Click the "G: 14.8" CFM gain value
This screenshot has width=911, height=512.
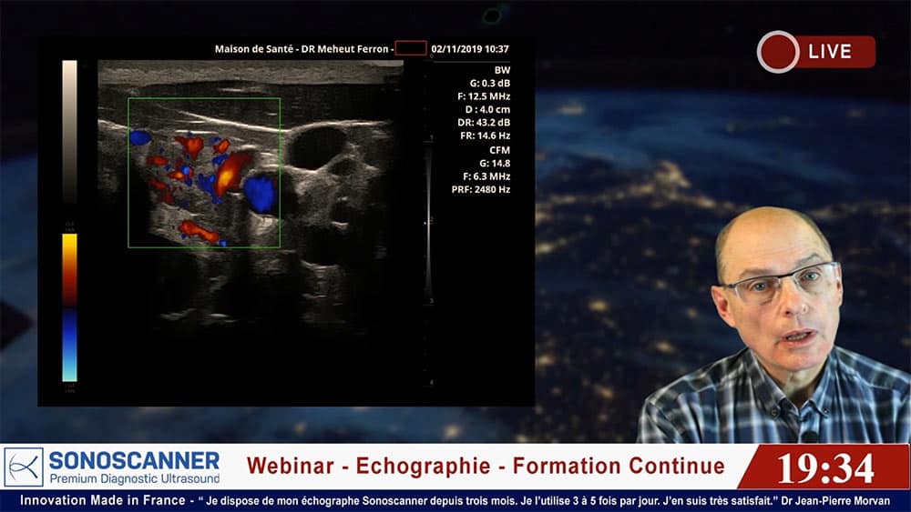(x=495, y=164)
